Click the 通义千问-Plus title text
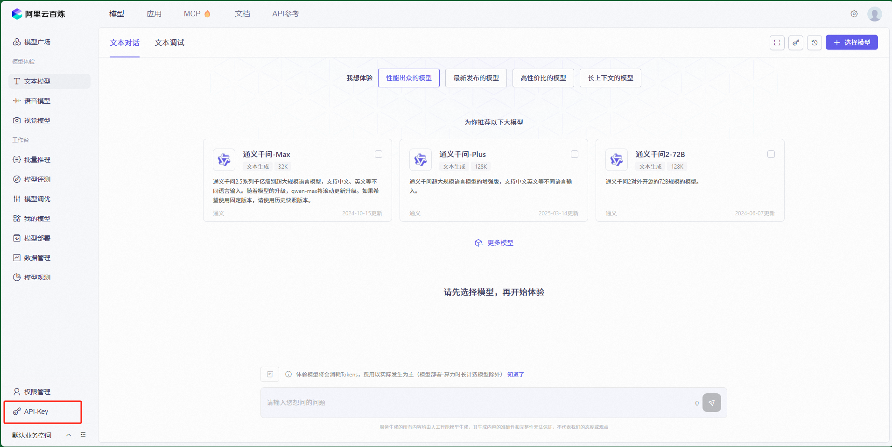 463,155
